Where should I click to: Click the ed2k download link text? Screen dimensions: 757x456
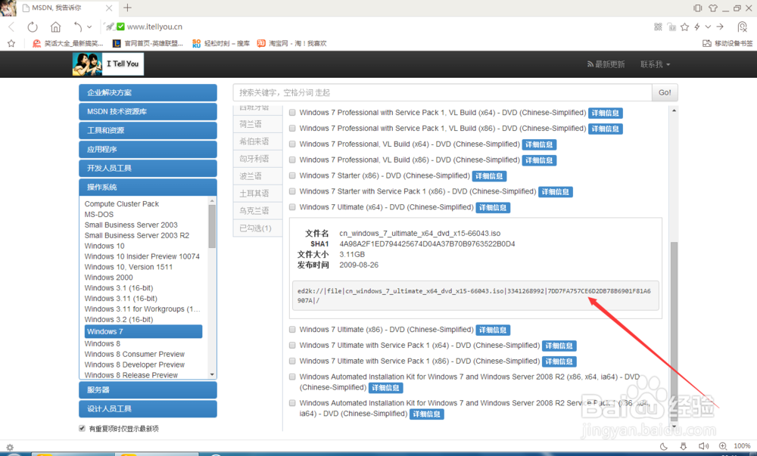474,296
